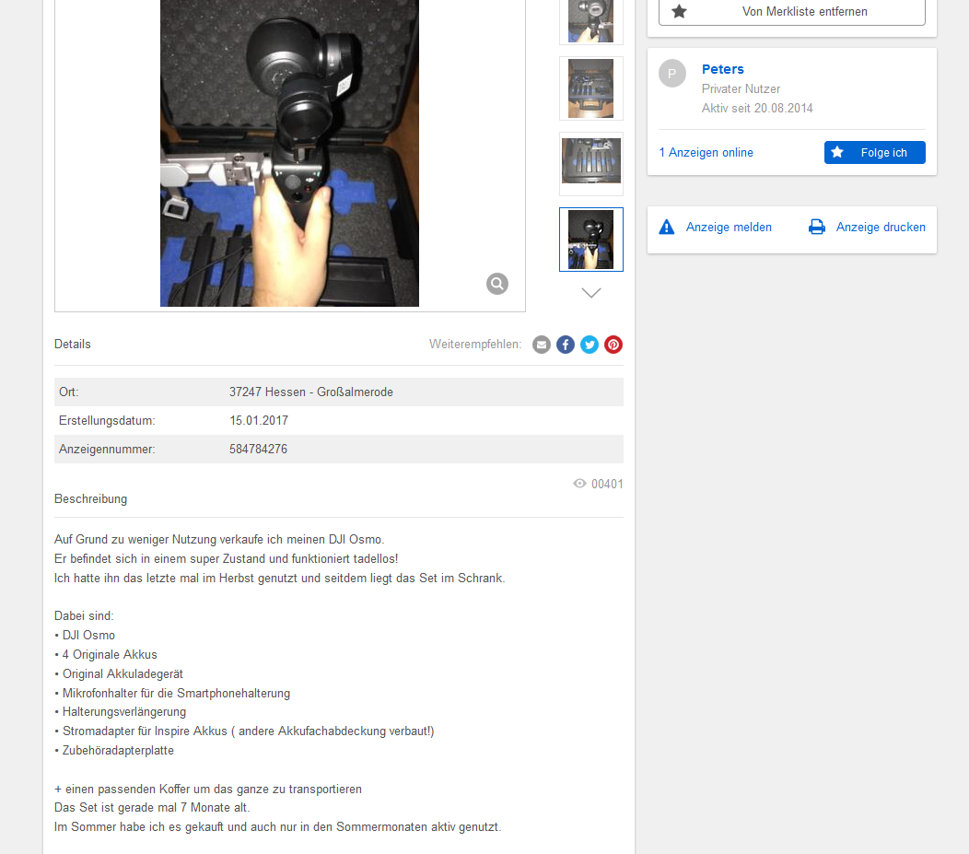Expand more thumbnails with the down chevron
The image size is (969, 854).
pyautogui.click(x=591, y=293)
